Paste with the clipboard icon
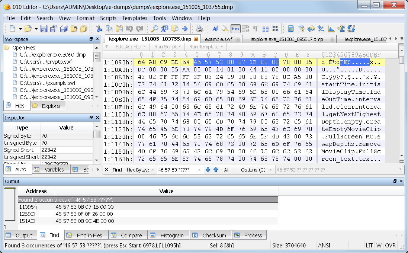 119,29
